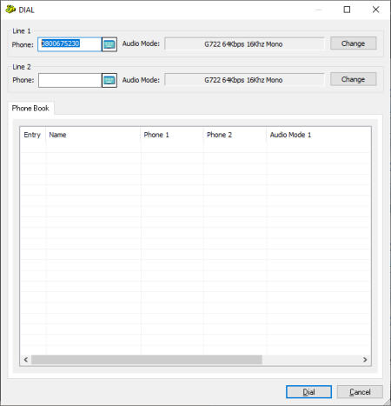Click phone book scroll right arrow
This screenshot has width=391, height=406.
365,360
